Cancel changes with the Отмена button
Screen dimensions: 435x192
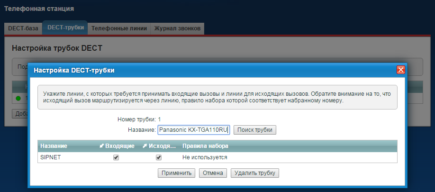(x=213, y=173)
